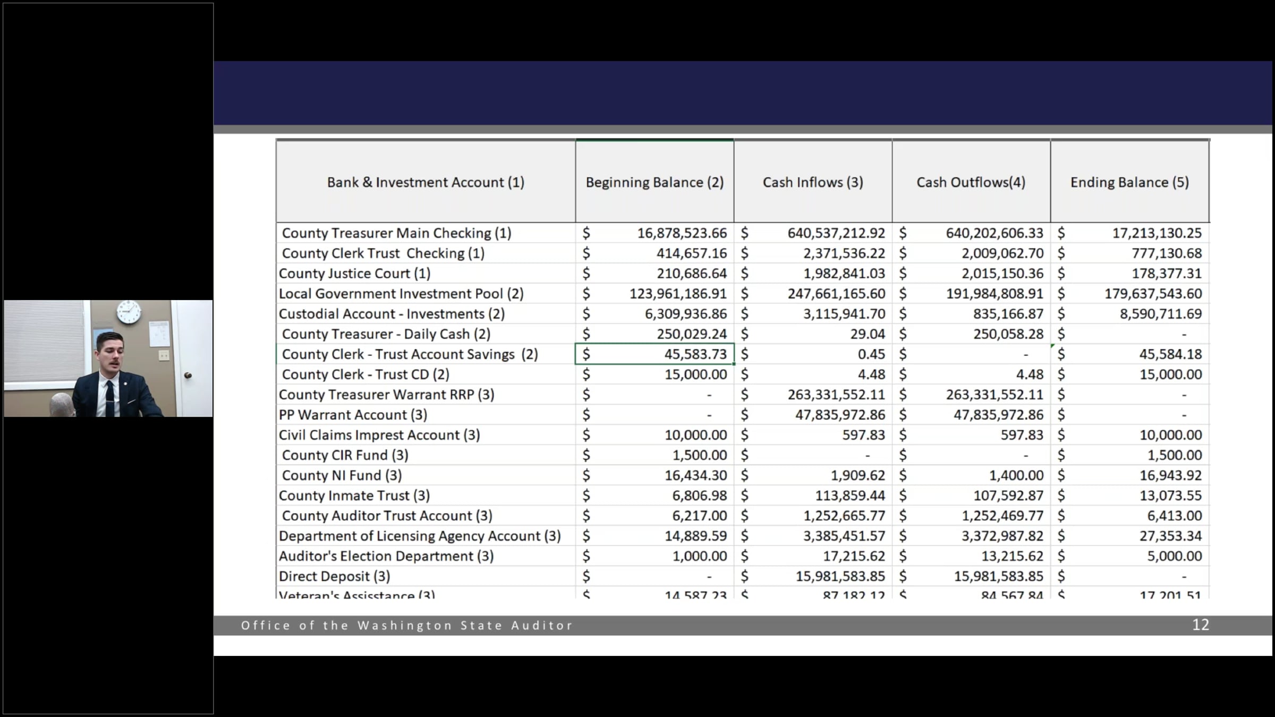Select the PP Warrant Account row label
The height and width of the screenshot is (717, 1275).
(353, 415)
